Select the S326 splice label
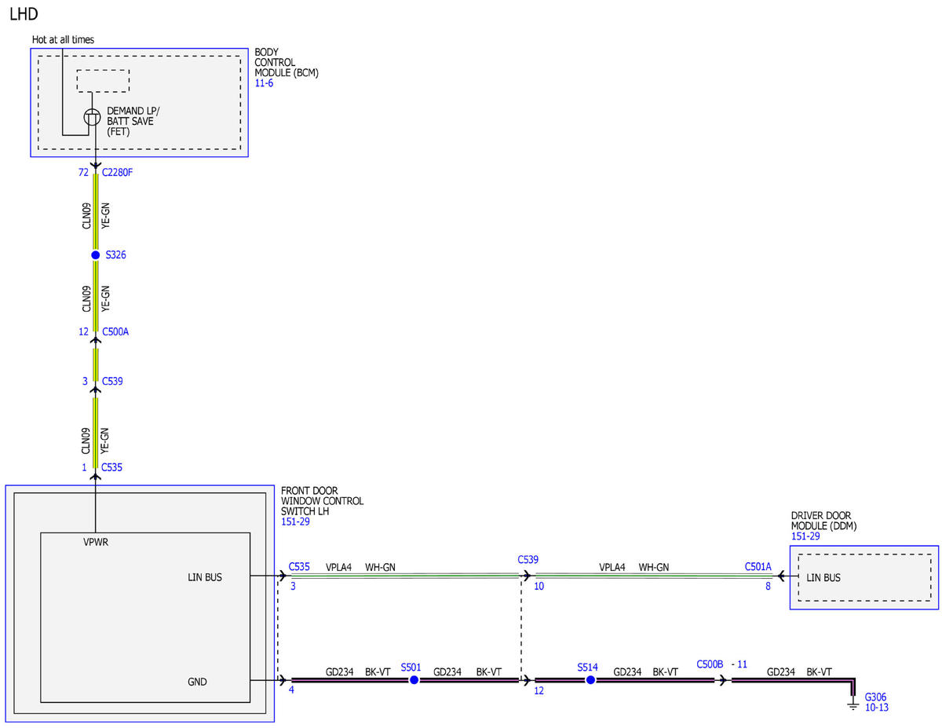Screen dimensions: 942x728 (x=116, y=255)
